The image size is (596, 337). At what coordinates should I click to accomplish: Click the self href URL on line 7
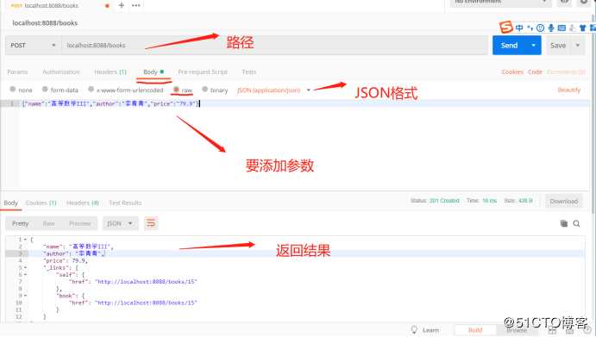(x=147, y=282)
